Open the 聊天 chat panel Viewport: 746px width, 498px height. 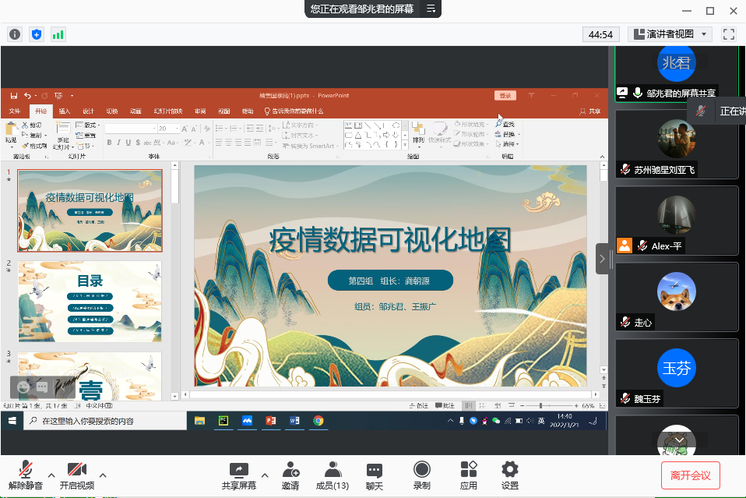[x=375, y=475]
